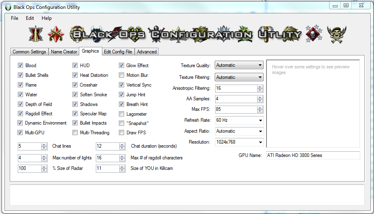The width and height of the screenshot is (374, 214).
Task: Click the beret skull crossbones emblem
Action: (336, 35)
